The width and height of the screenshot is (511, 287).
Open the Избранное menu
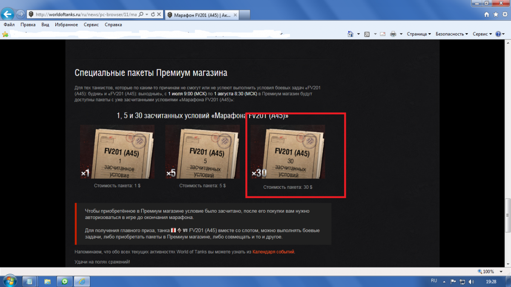pyautogui.click(x=66, y=25)
